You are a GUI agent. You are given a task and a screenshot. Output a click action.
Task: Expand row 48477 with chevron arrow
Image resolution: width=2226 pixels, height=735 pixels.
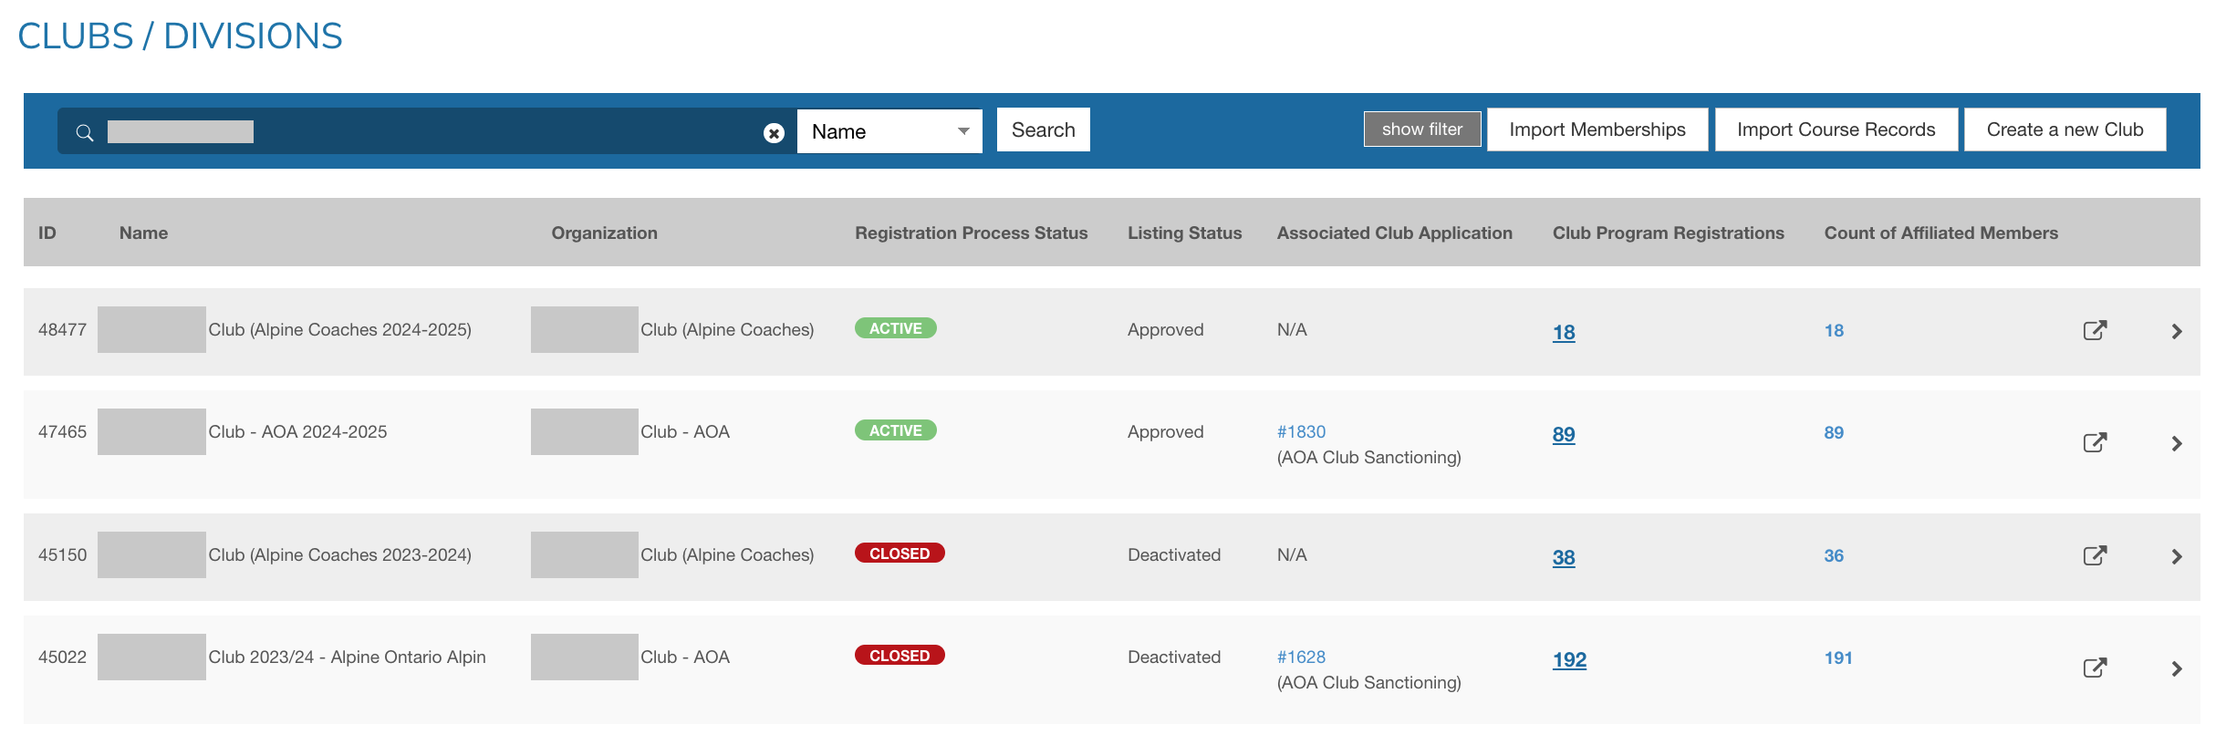point(2177,331)
